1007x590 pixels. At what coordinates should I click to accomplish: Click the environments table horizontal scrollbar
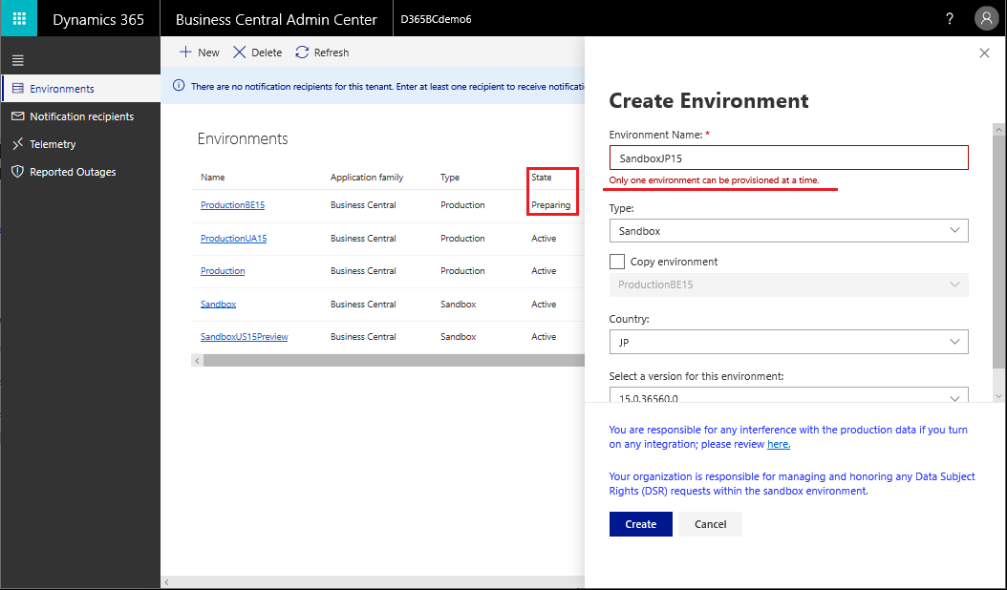coord(394,361)
